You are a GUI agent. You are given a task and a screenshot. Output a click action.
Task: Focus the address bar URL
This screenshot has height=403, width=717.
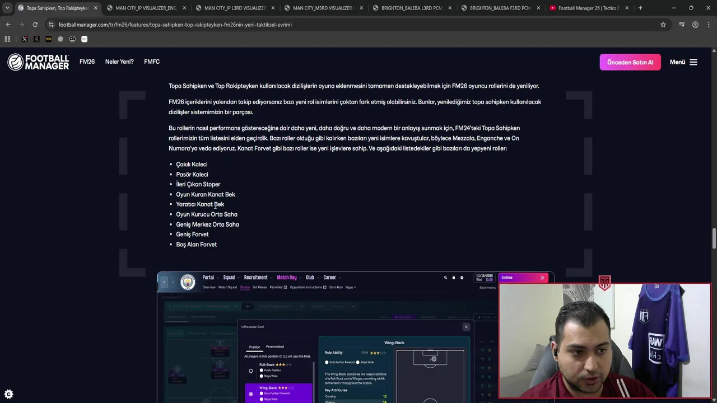pos(175,25)
